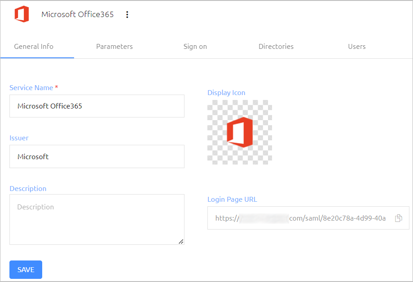
Task: Open the Parameters tab
Action: pyautogui.click(x=114, y=47)
